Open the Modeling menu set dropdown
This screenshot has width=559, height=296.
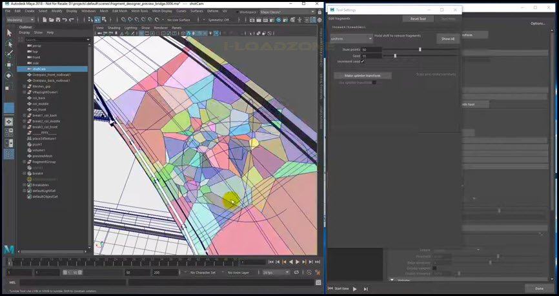pos(21,20)
